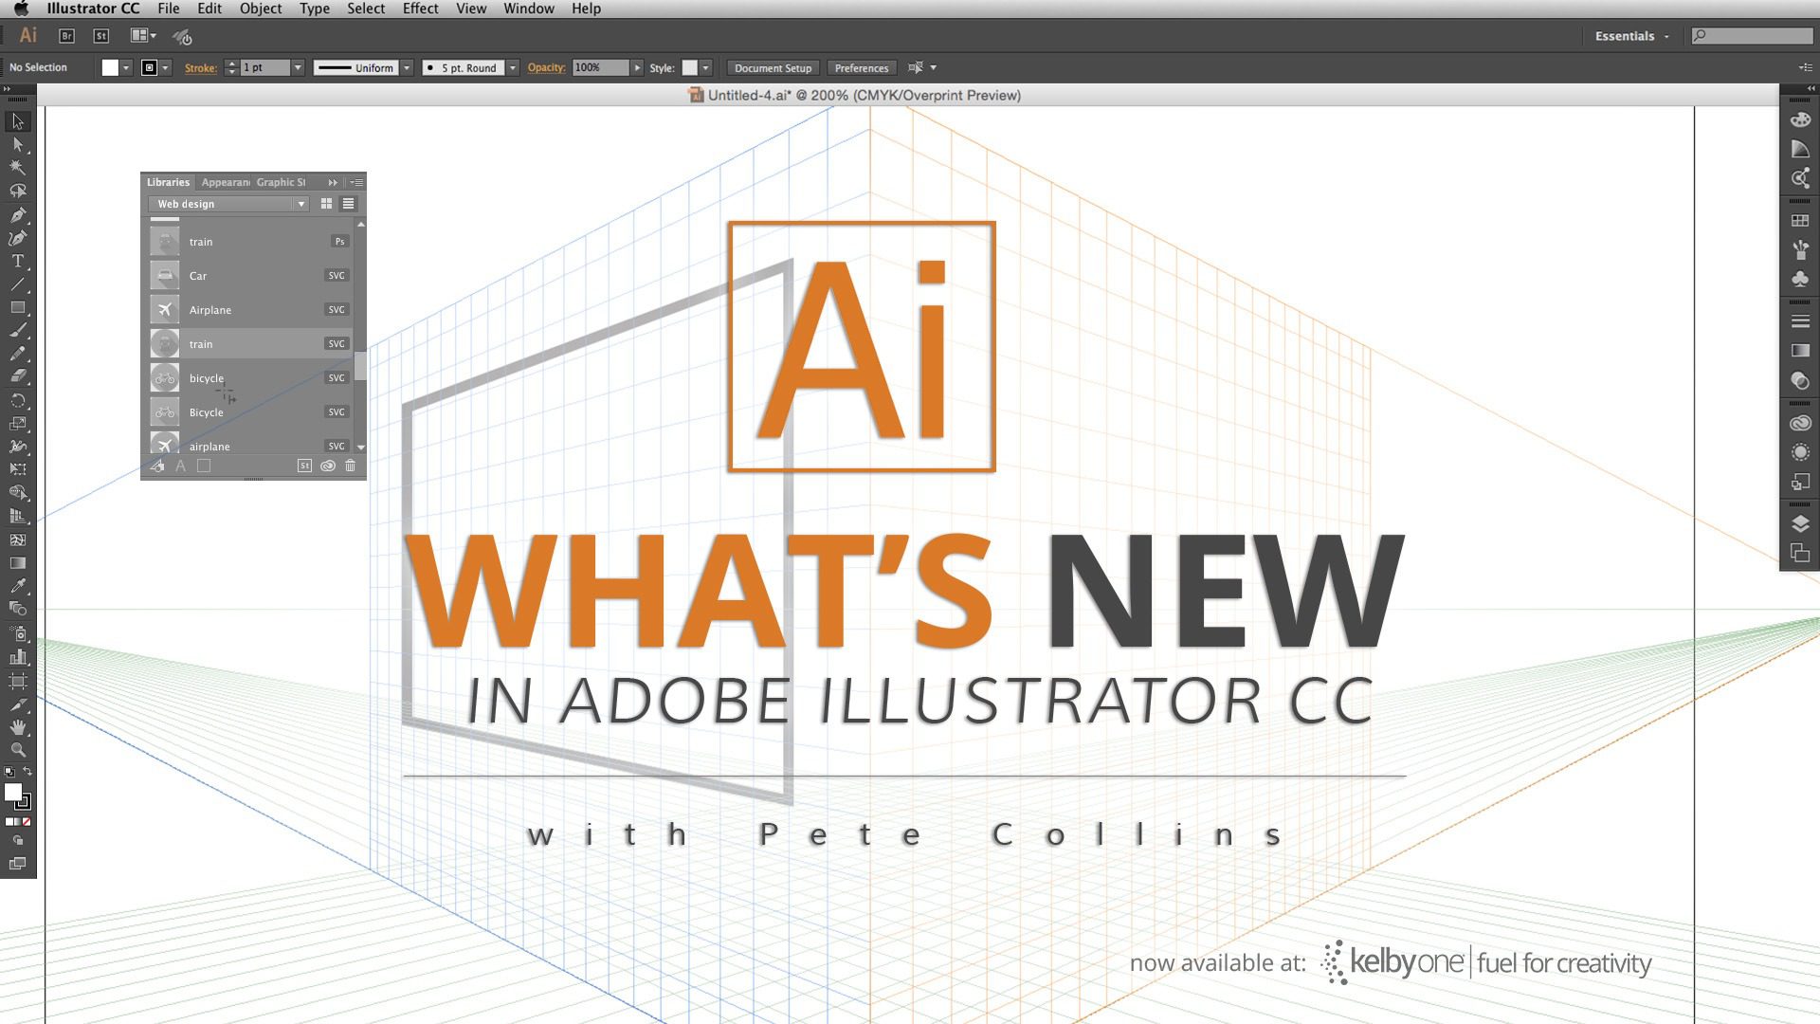This screenshot has width=1820, height=1024.
Task: Select the Column Graph tool
Action: point(17,656)
